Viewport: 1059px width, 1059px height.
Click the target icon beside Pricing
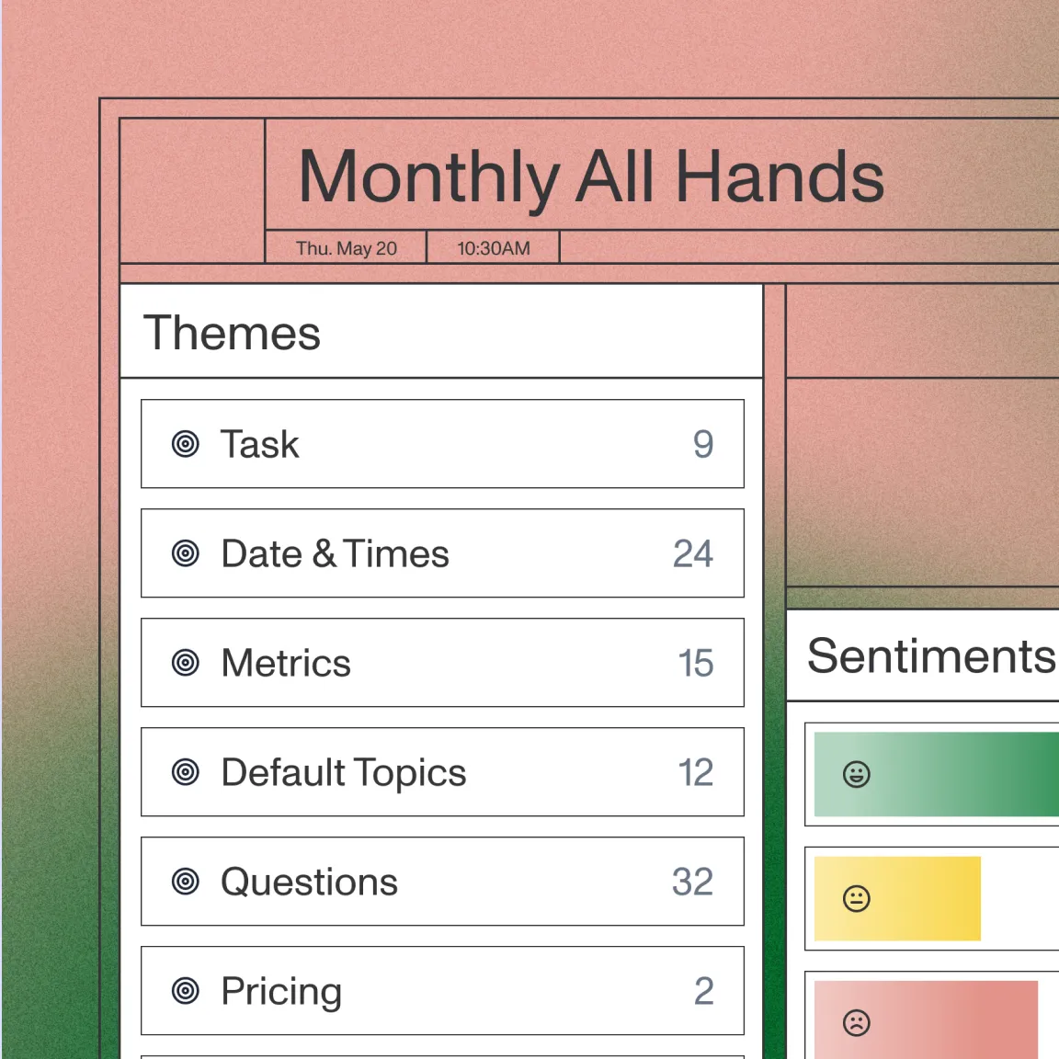[186, 991]
